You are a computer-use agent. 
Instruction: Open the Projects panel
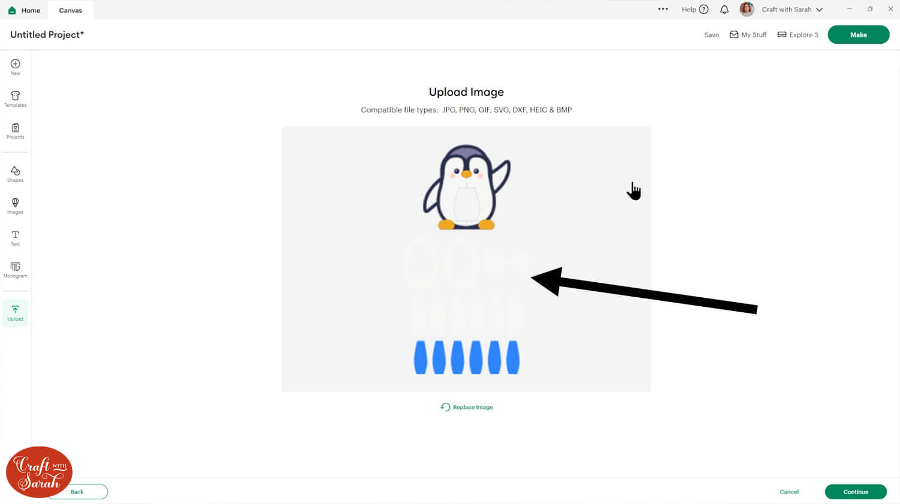tap(15, 131)
